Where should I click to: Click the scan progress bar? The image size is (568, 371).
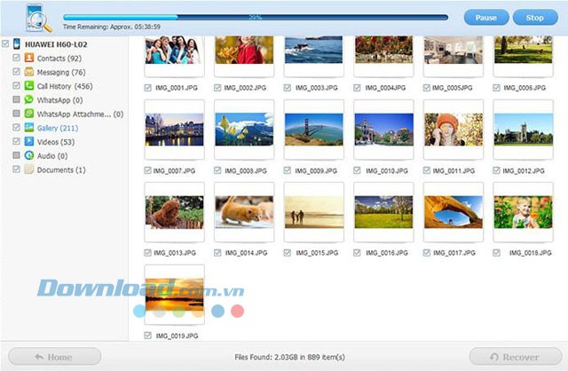pyautogui.click(x=256, y=17)
